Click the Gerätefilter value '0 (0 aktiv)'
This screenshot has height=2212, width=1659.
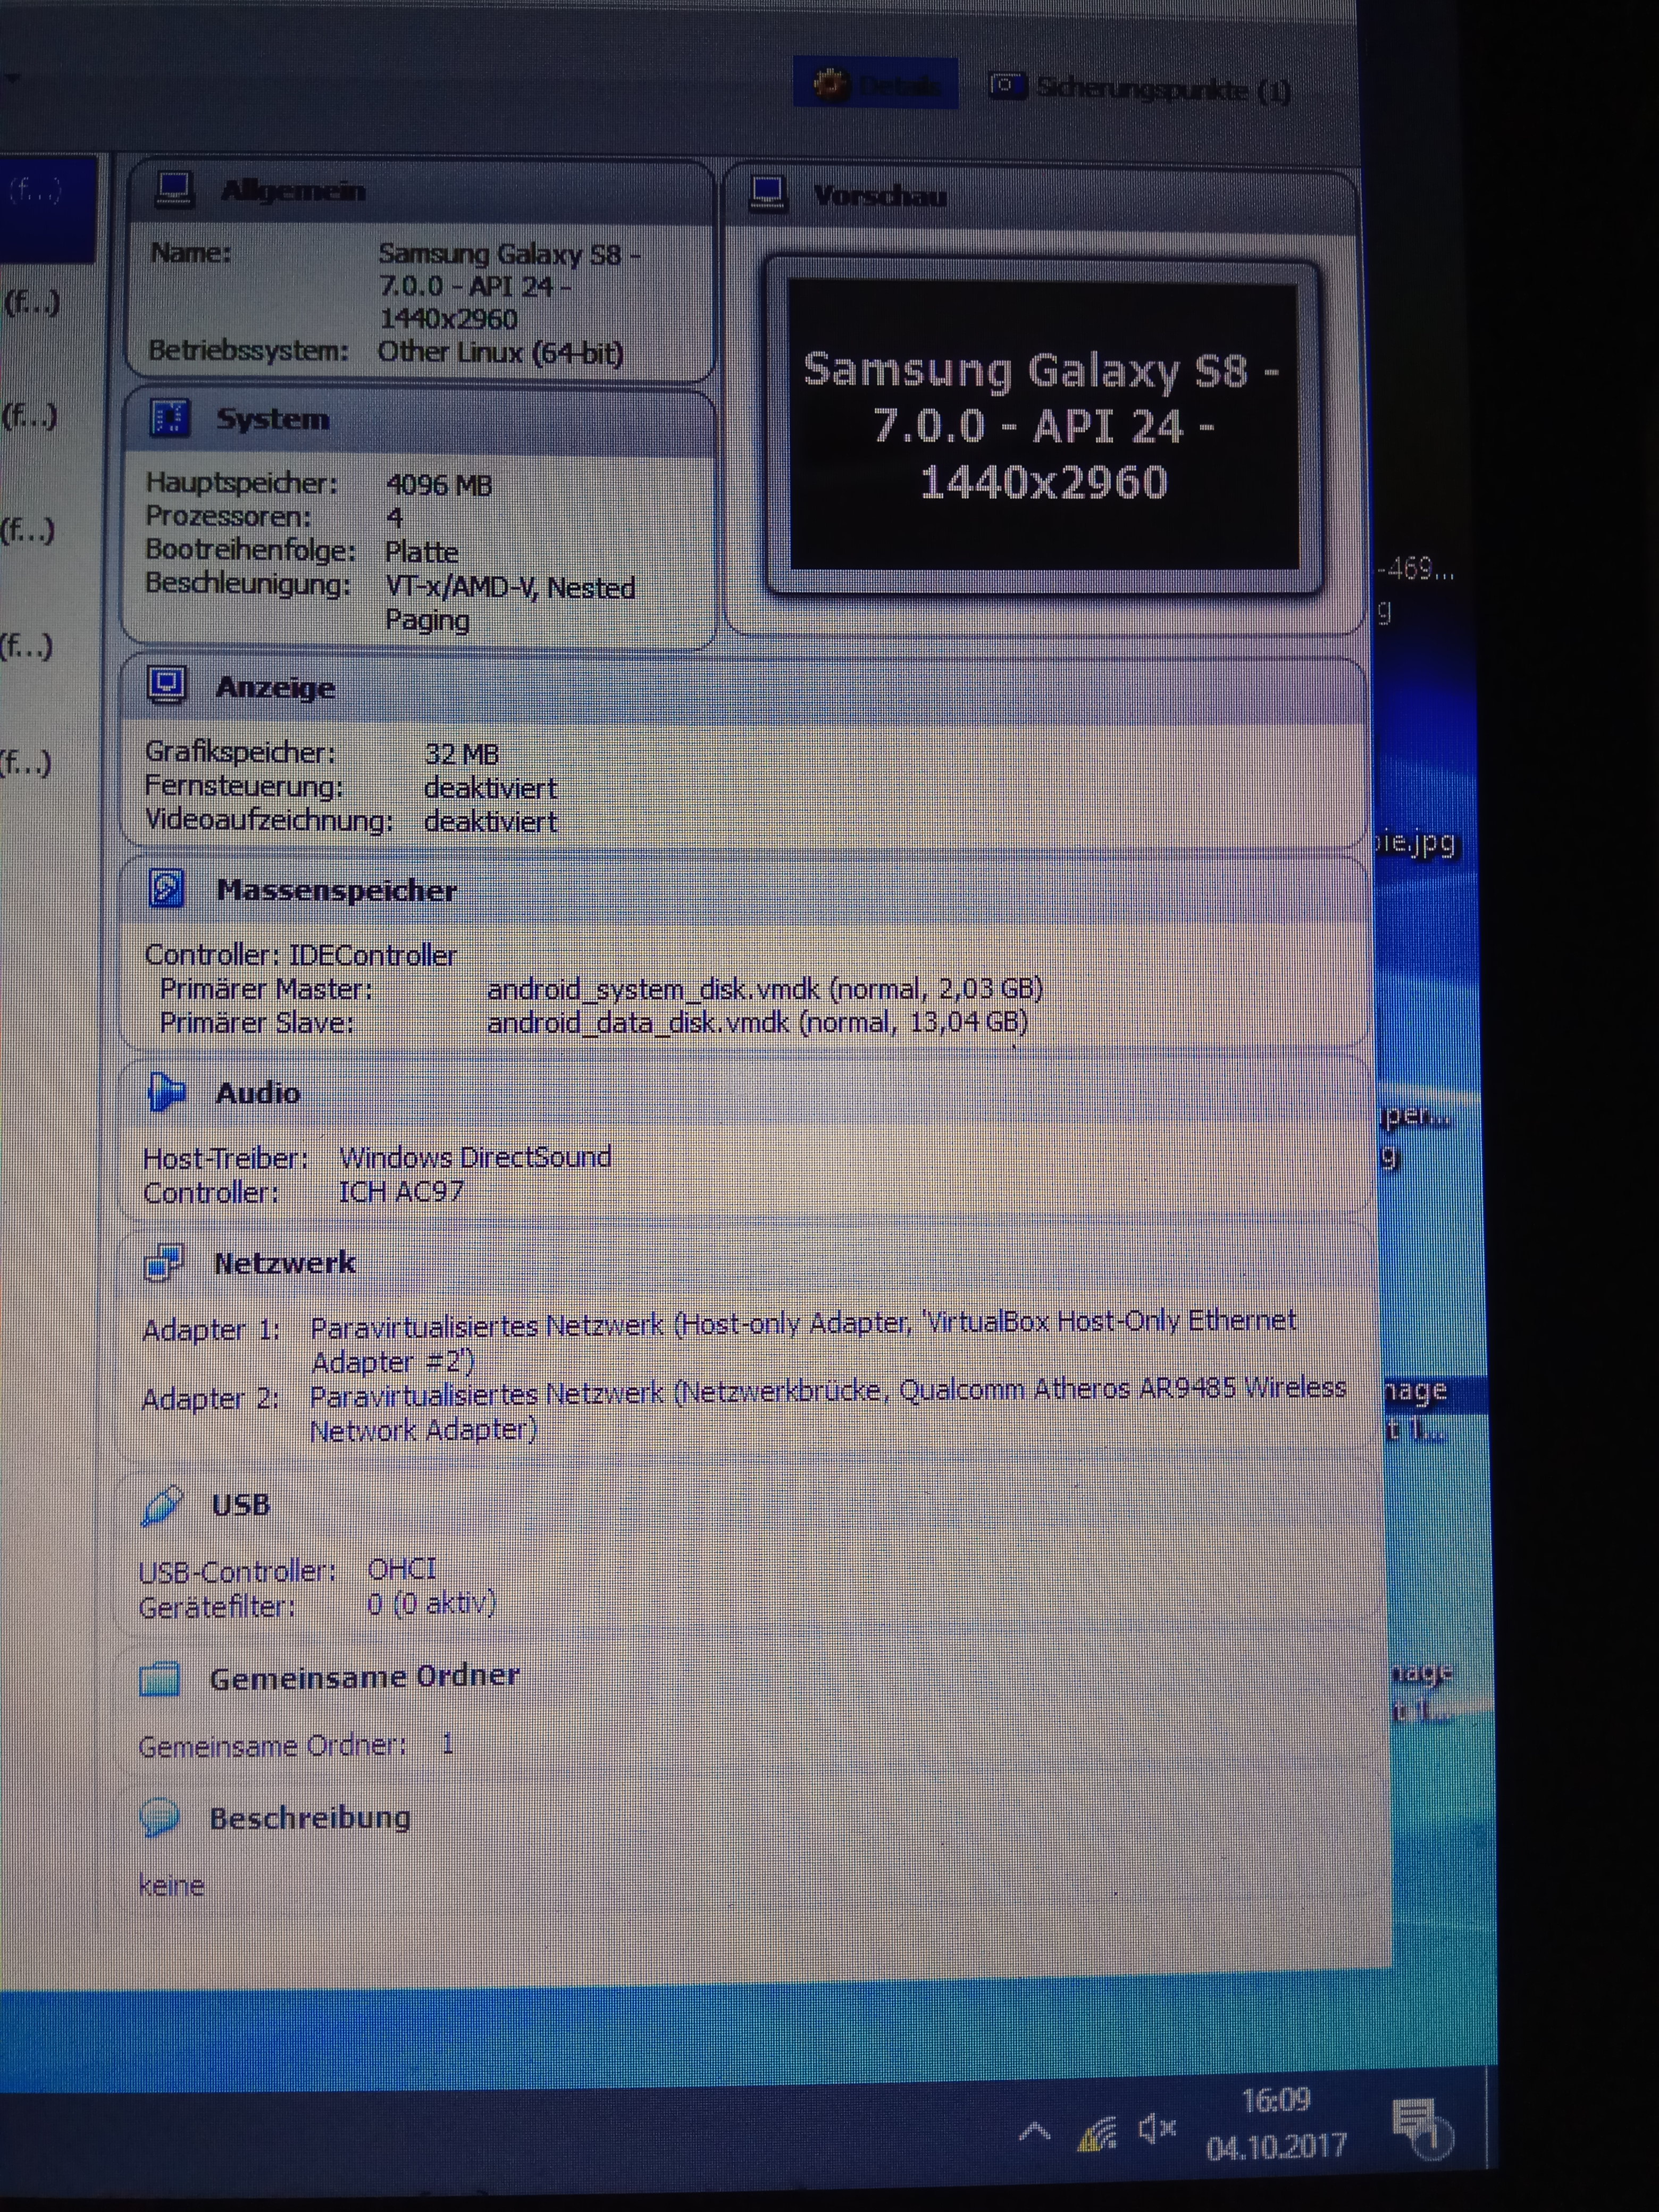pos(431,1603)
